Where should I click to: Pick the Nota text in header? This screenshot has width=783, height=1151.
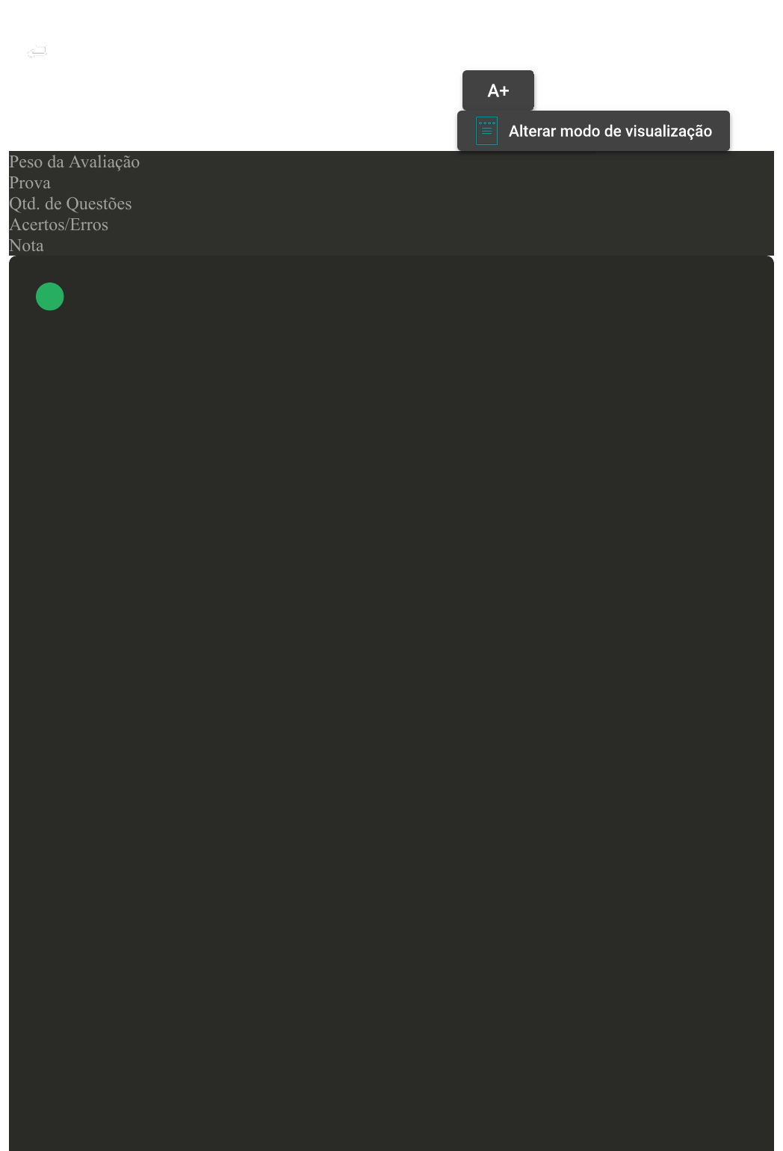pos(26,245)
